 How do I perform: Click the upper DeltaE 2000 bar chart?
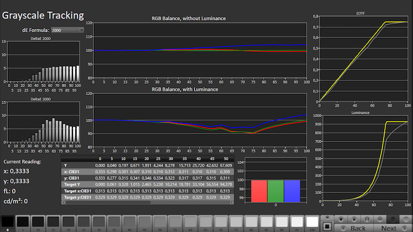(x=42, y=63)
